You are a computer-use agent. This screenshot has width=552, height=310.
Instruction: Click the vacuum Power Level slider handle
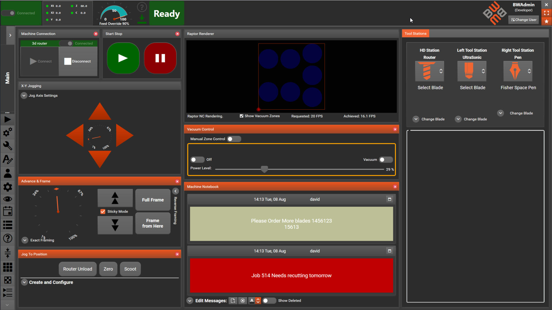264,169
